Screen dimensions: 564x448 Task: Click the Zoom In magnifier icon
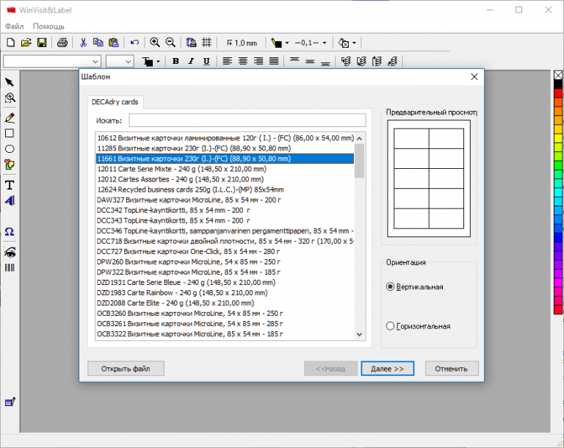coord(155,43)
